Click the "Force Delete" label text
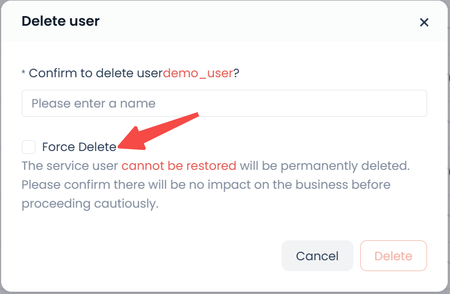 pyautogui.click(x=79, y=147)
